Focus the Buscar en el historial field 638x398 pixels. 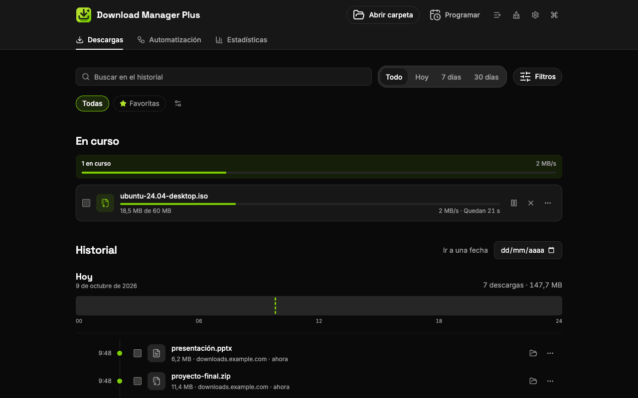tap(224, 77)
